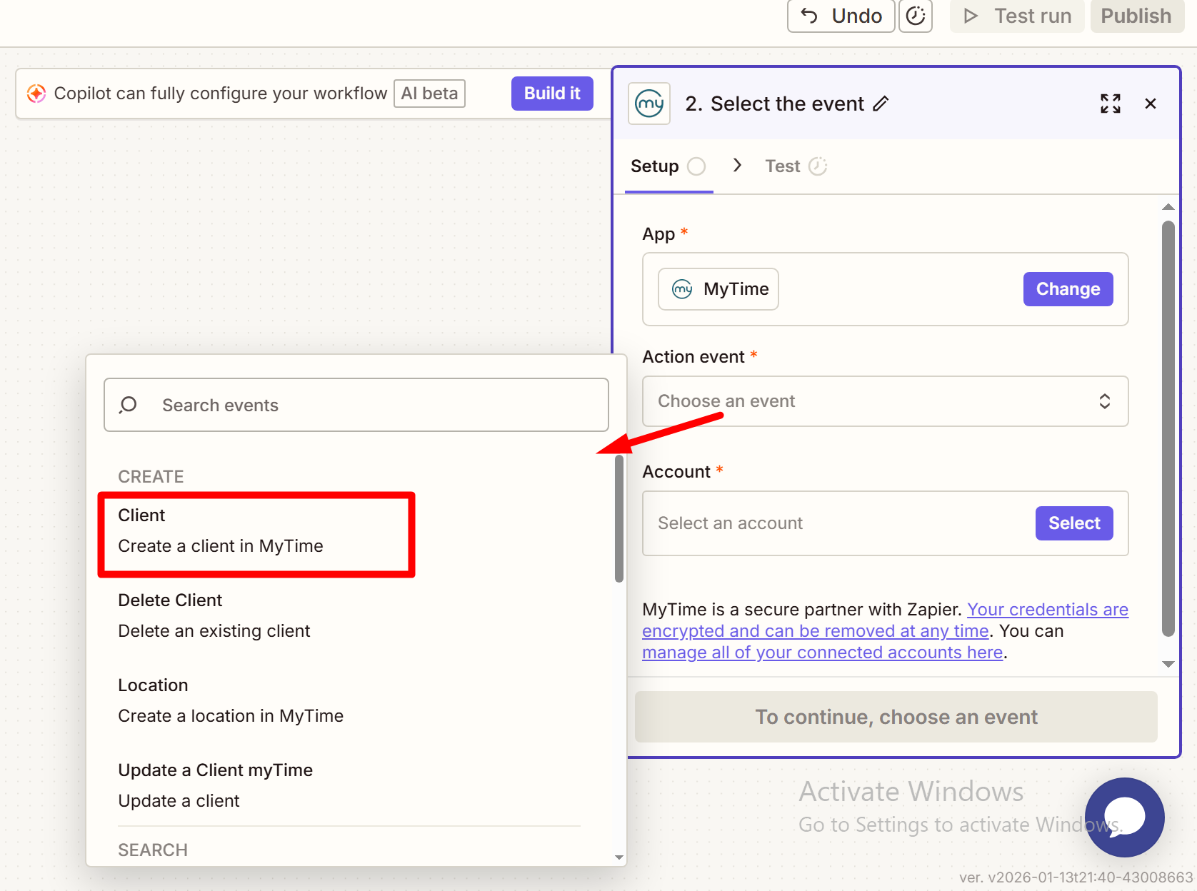Screen dimensions: 1197x891
Task: Click setup panel scrollbar thumb
Action: (1168, 428)
